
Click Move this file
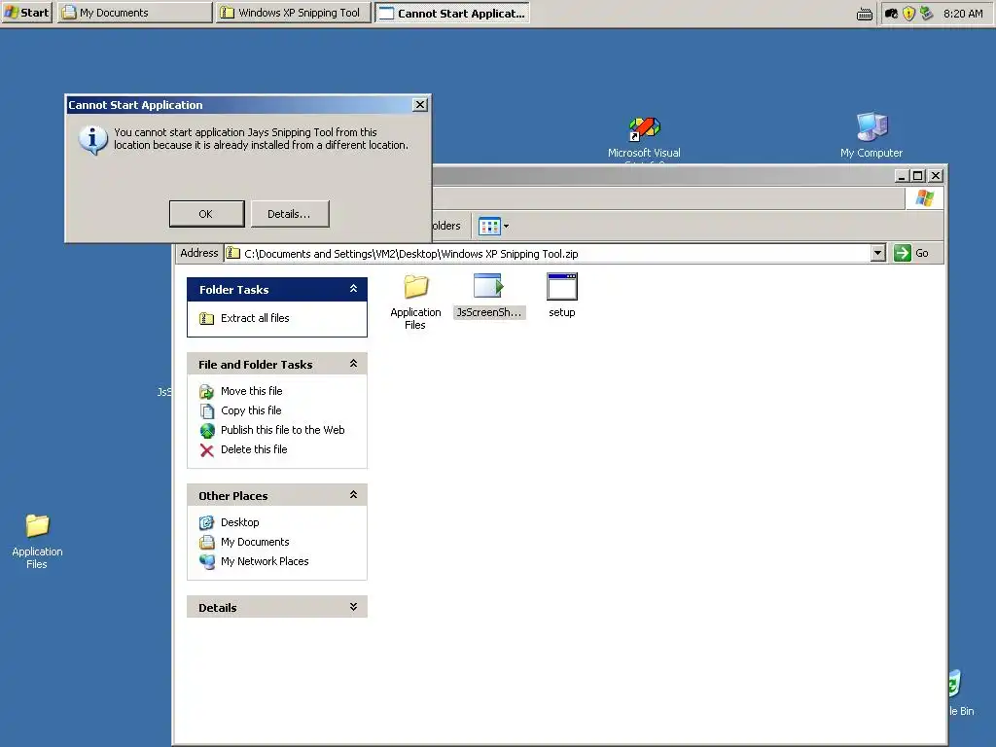tap(252, 391)
